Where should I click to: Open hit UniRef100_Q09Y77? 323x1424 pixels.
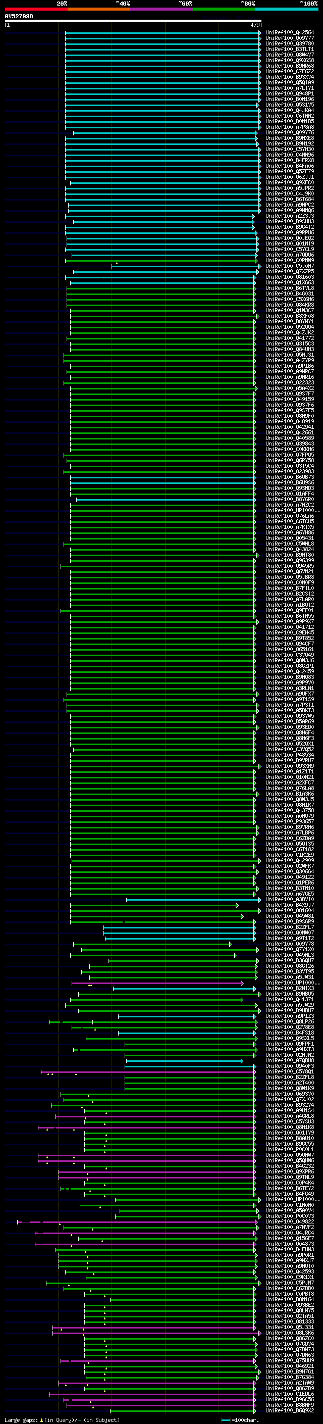[x=289, y=38]
